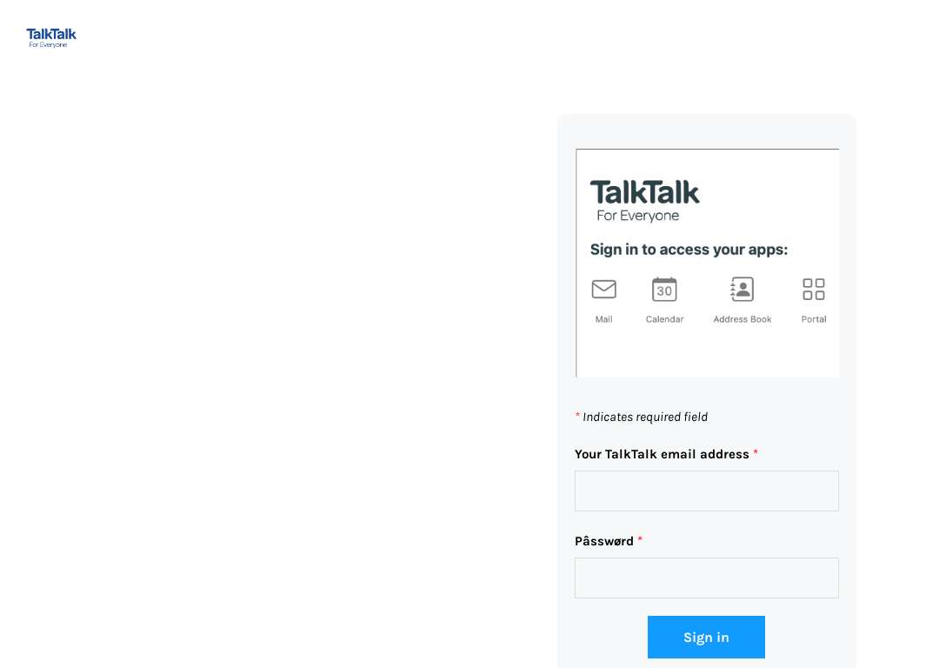Image resolution: width=939 pixels, height=668 pixels.
Task: Open the Portal grid icon
Action: click(813, 289)
